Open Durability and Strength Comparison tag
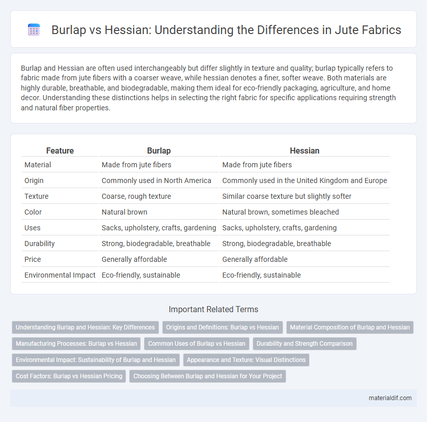The width and height of the screenshot is (427, 422). tap(304, 344)
